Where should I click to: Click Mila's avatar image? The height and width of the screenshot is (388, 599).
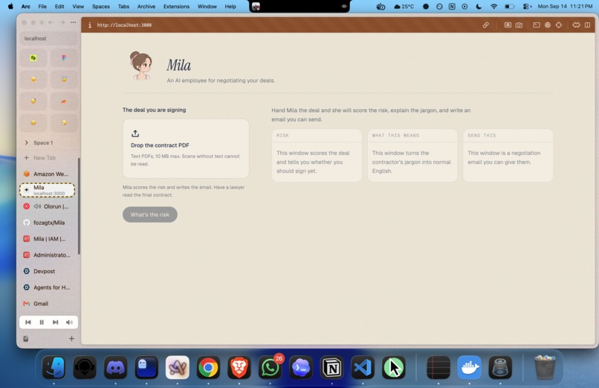pyautogui.click(x=141, y=65)
